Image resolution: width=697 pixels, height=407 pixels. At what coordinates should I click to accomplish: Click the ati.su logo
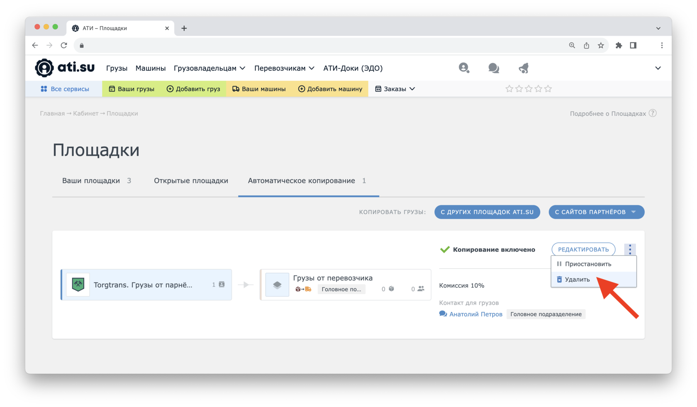(x=65, y=68)
